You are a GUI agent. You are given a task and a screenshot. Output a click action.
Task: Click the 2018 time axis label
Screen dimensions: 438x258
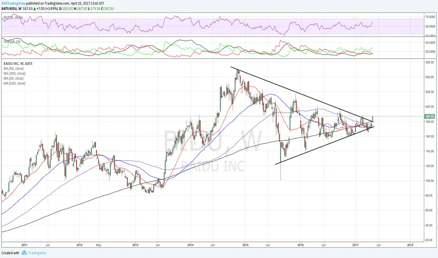pyautogui.click(x=410, y=245)
